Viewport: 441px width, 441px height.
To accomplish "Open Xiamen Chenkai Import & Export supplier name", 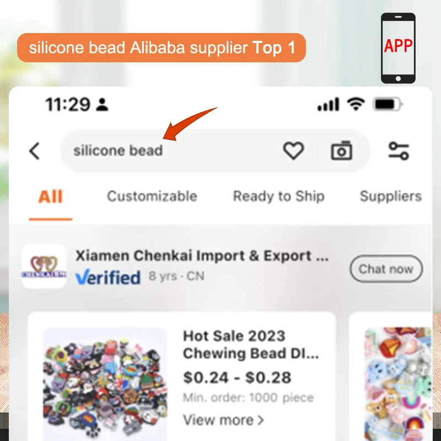I will (202, 256).
